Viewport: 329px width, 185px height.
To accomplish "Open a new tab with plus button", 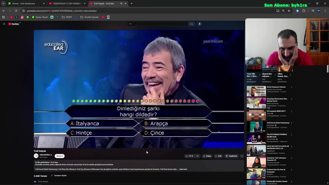I will coord(132,4).
